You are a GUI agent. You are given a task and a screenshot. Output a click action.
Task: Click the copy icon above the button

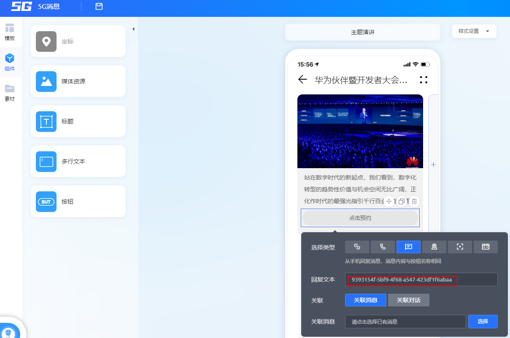click(x=402, y=201)
